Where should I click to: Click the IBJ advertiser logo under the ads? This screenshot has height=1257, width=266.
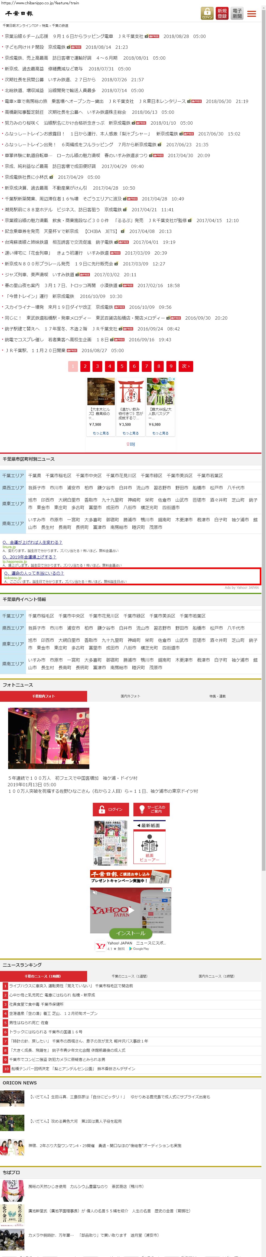click(130, 444)
